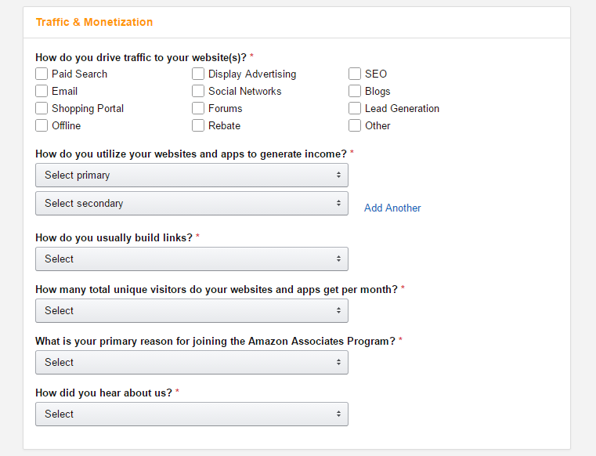Enable the Forums checkbox
596x456 pixels.
point(198,108)
